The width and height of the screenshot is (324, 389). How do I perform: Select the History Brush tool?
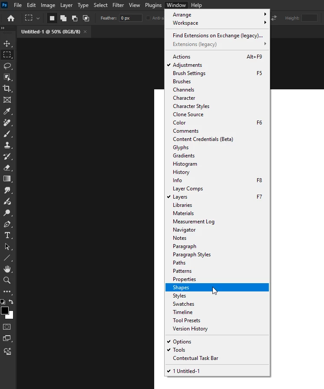tap(7, 157)
